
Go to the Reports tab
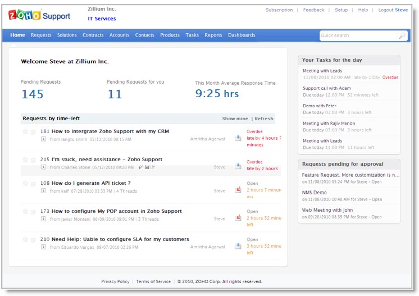point(213,35)
